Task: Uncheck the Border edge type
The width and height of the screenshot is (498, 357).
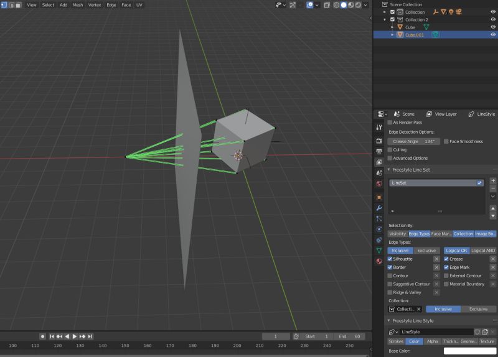Action: (390, 267)
